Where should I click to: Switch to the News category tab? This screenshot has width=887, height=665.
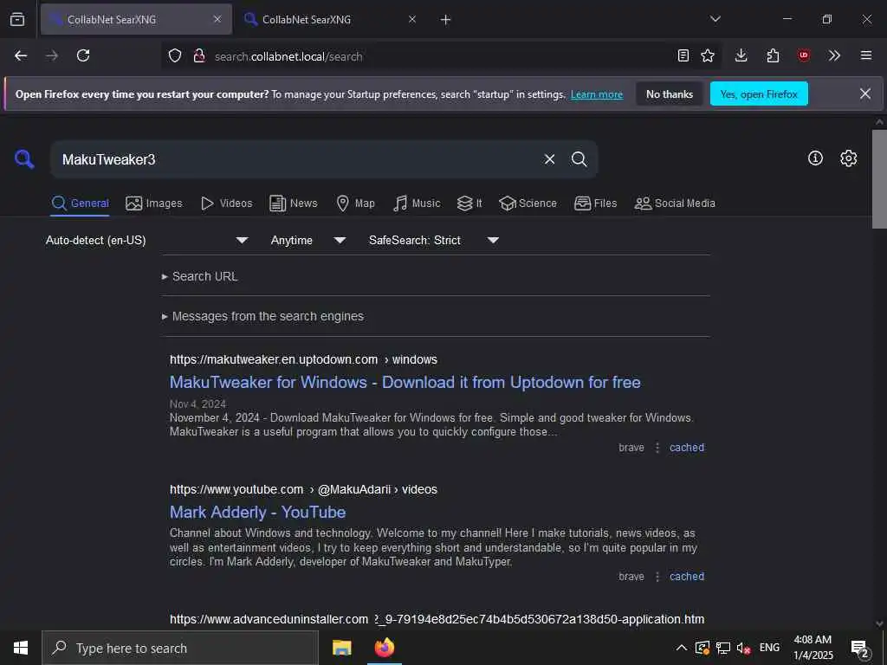(x=294, y=203)
